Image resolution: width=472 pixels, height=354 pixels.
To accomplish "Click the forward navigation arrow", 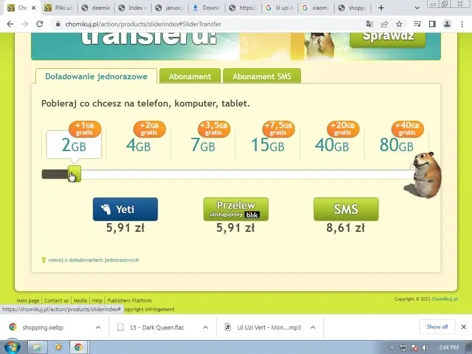I will coord(25,24).
